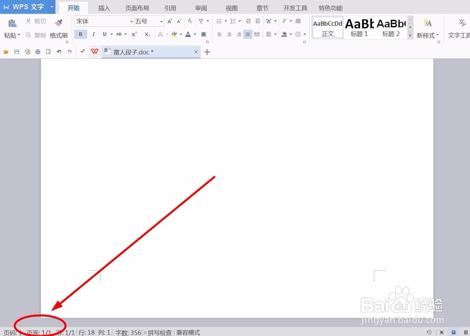Apply subscript formatting
This screenshot has height=336, width=470.
click(x=147, y=34)
